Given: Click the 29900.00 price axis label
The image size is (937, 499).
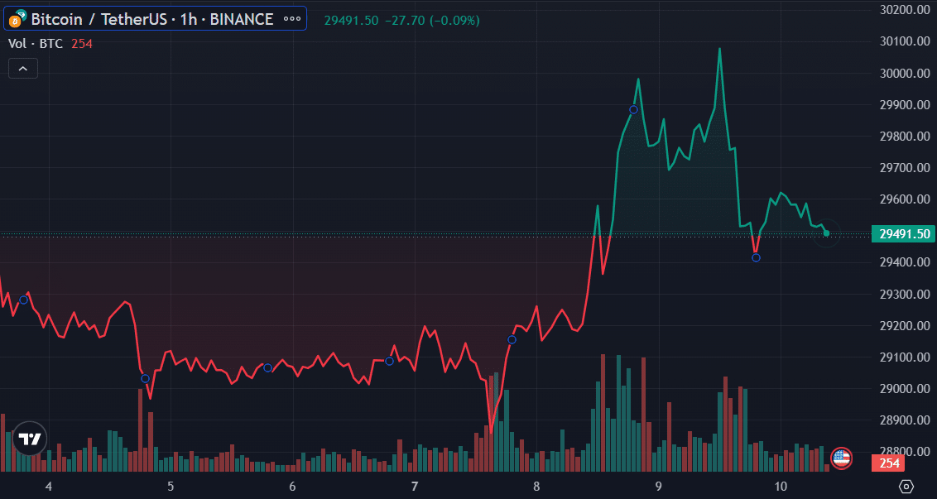Looking at the screenshot, I should coord(905,104).
